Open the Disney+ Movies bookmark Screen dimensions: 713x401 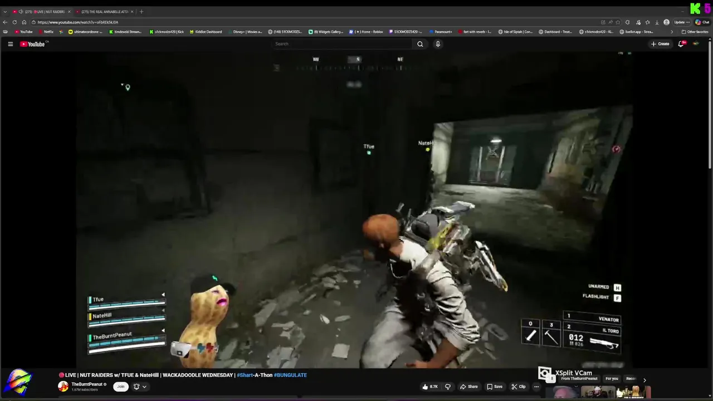(245, 32)
